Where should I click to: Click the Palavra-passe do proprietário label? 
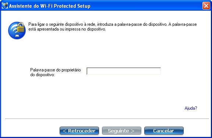(56, 70)
